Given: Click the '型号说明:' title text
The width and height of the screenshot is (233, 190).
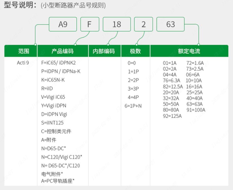Looking at the screenshot, I should coord(20,5).
